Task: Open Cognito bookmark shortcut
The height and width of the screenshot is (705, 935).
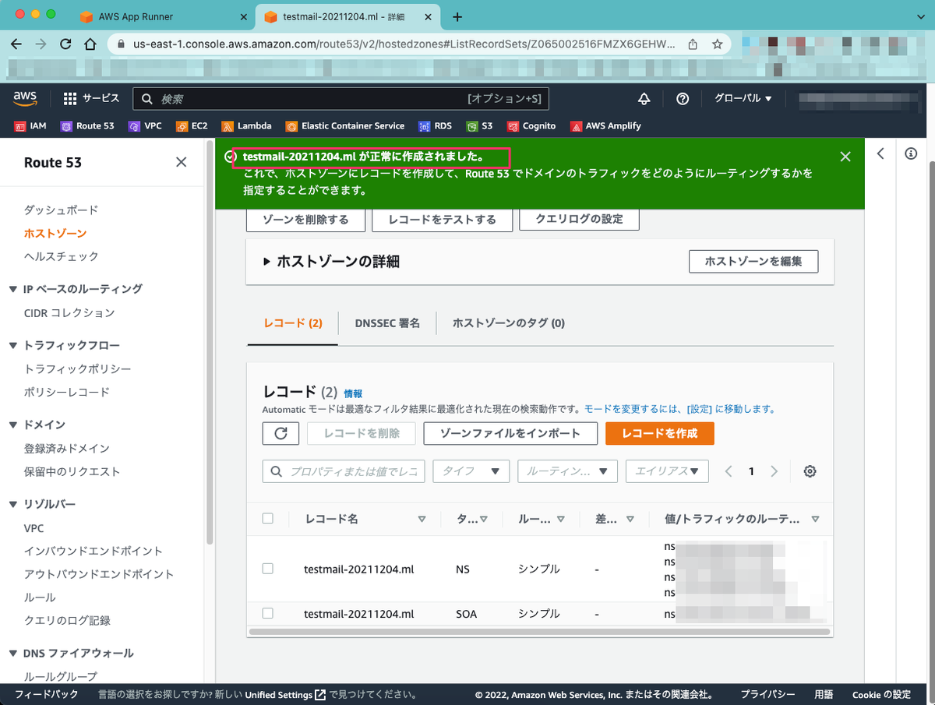Action: [x=531, y=125]
